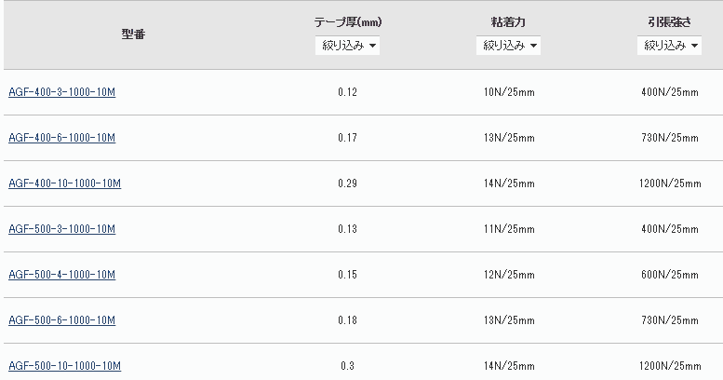Expand the 引張強さ 絞り込み filter dropdown

click(x=669, y=46)
